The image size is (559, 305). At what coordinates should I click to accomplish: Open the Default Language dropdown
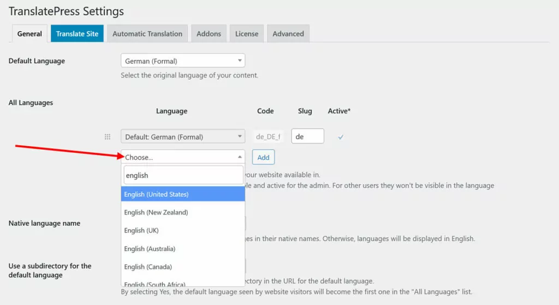tap(183, 61)
